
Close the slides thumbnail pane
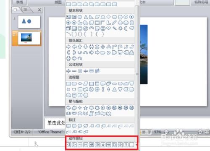click(x=39, y=10)
